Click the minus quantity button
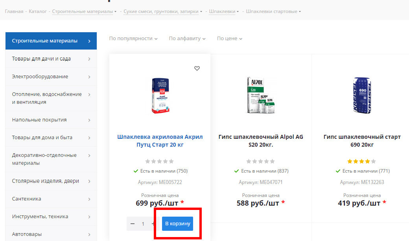The width and height of the screenshot is (409, 241). click(x=133, y=224)
